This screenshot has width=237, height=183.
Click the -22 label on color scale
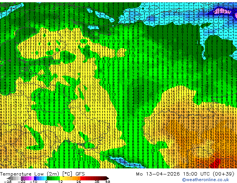22,182
